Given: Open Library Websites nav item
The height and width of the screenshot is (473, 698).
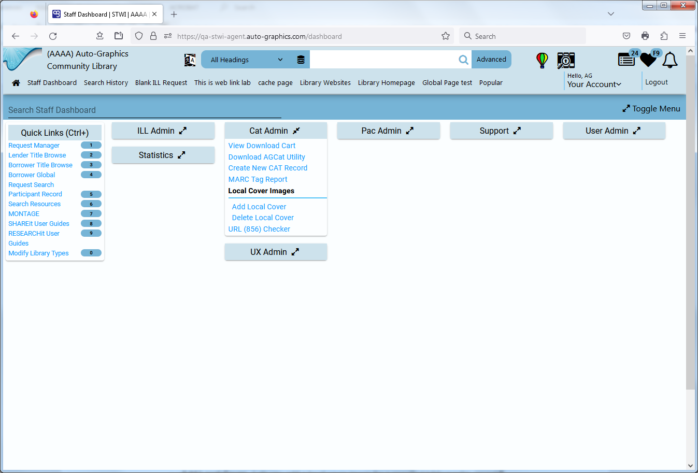Looking at the screenshot, I should pyautogui.click(x=325, y=83).
